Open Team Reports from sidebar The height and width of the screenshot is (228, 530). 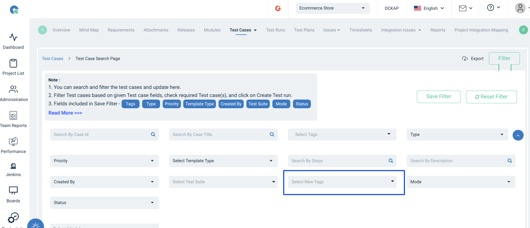click(x=13, y=119)
